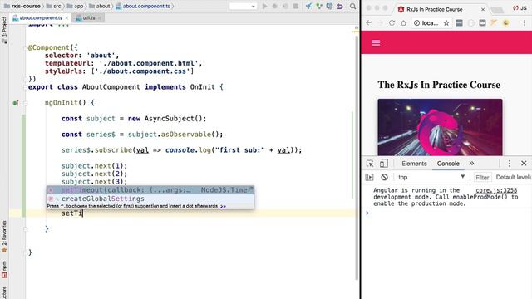Click on 'new AsyncSubject()' in the code
Screen dimensions: 532x299
[166, 119]
